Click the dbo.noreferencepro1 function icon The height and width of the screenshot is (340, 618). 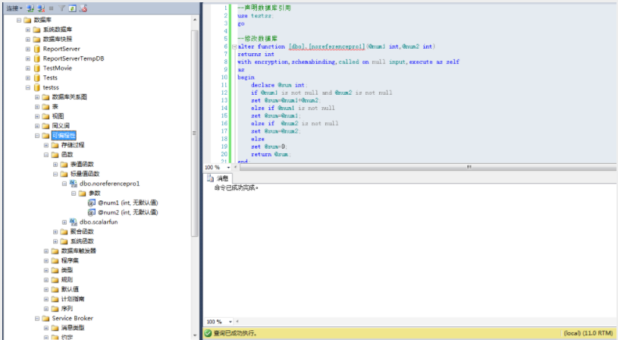74,184
